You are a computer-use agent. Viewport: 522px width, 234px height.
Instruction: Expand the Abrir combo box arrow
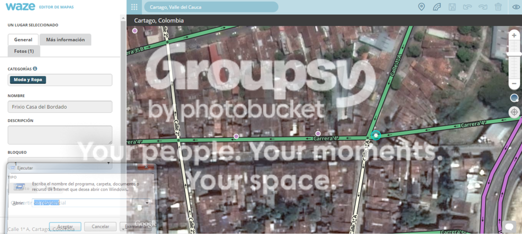pyautogui.click(x=147, y=203)
